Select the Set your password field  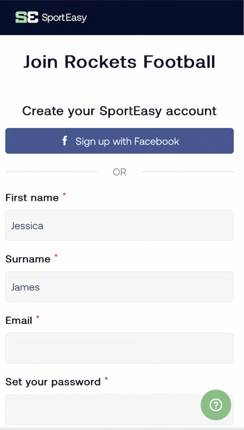[119, 410]
